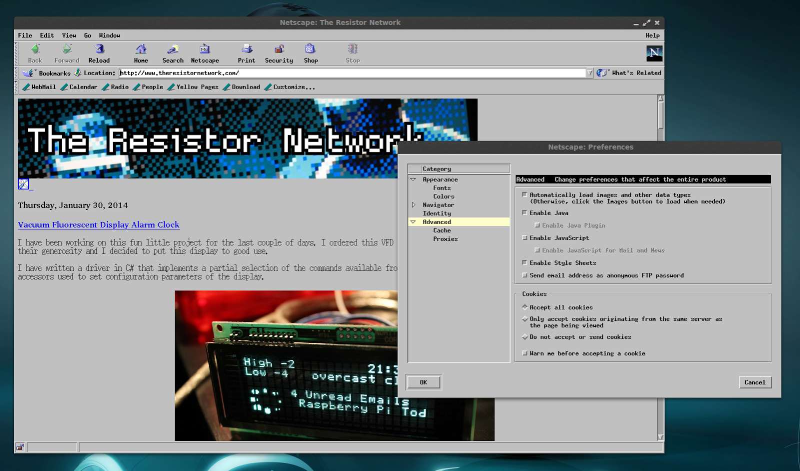The height and width of the screenshot is (471, 800).
Task: Select the Cache preference category
Action: (442, 230)
